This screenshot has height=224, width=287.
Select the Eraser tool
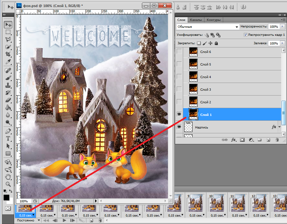tap(8, 100)
